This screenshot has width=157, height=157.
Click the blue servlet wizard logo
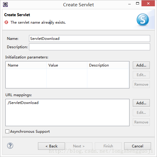[143, 20]
